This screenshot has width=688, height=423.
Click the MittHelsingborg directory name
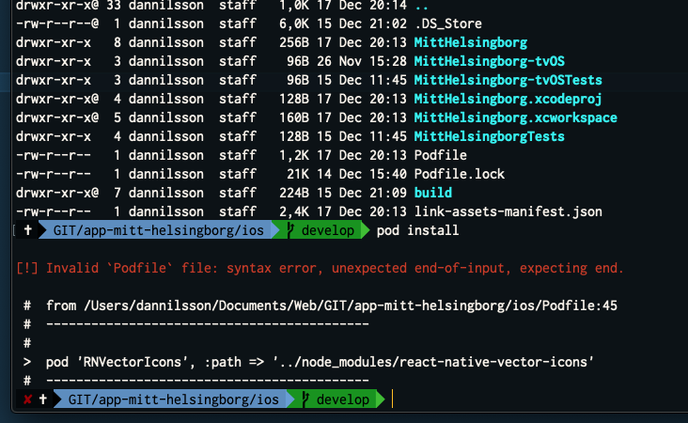(x=470, y=42)
